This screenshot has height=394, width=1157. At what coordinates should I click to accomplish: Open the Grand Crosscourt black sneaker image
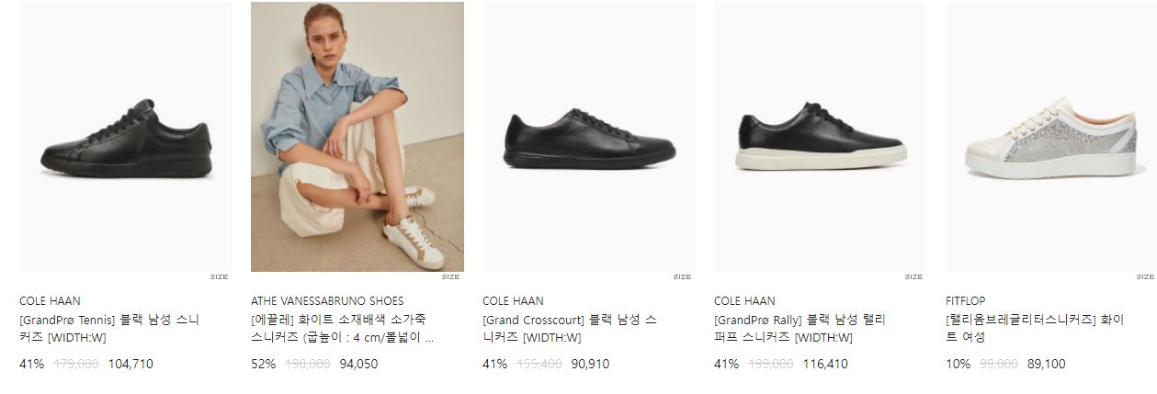[589, 136]
